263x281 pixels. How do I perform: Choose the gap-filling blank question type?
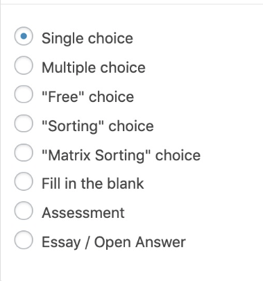click(24, 181)
